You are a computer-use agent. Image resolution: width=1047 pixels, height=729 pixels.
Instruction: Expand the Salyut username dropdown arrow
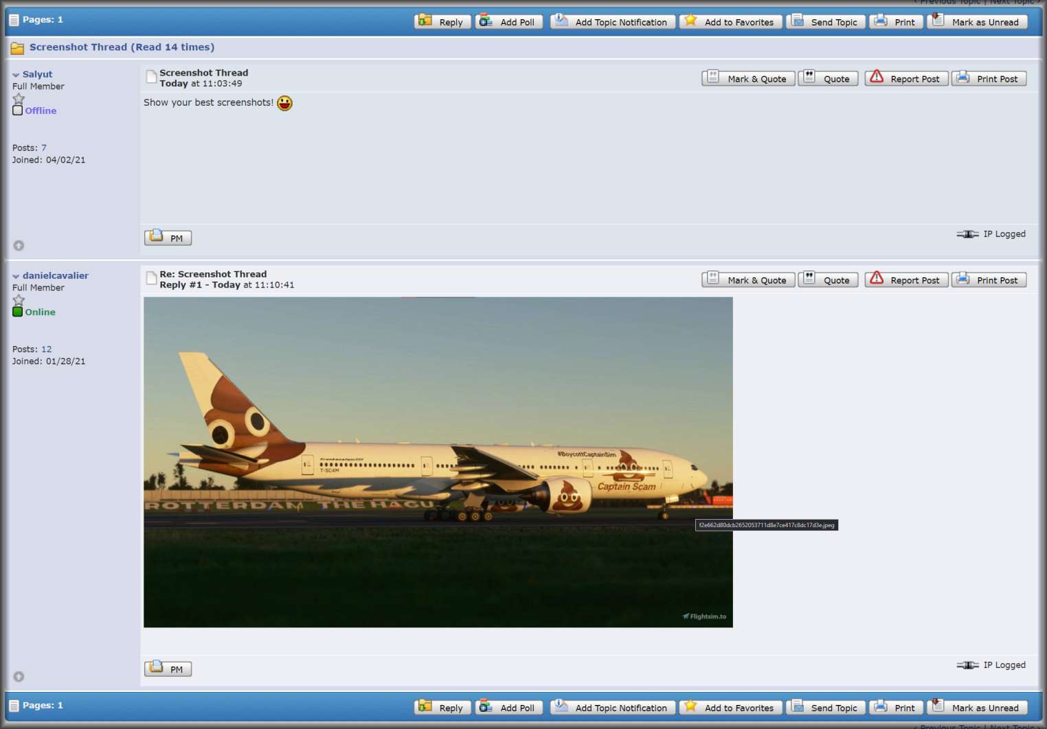pos(16,75)
